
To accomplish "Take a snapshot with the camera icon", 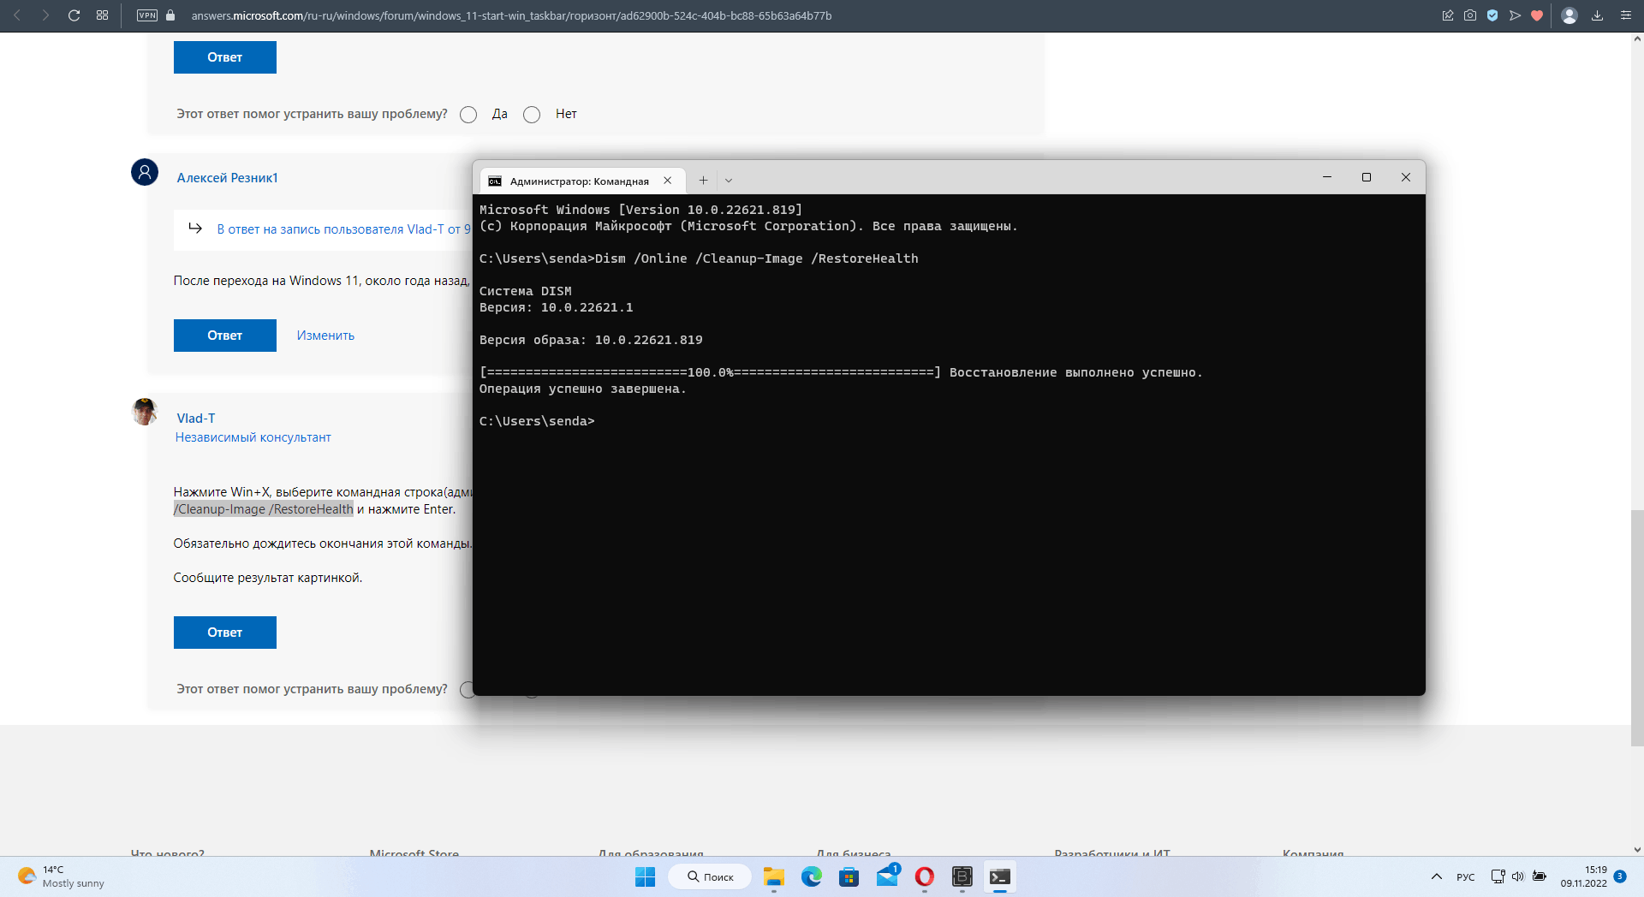I will [x=1470, y=15].
